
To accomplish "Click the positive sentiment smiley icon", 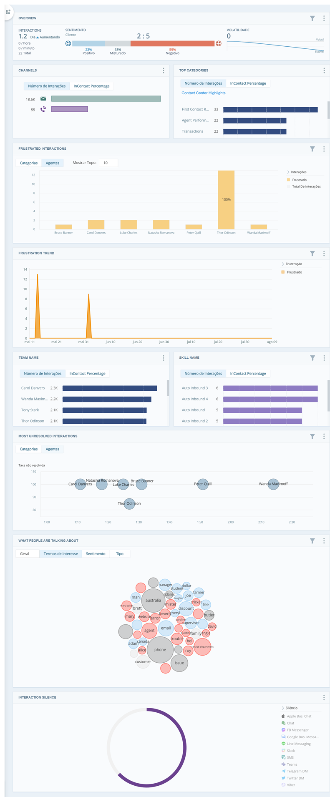I will coord(68,43).
